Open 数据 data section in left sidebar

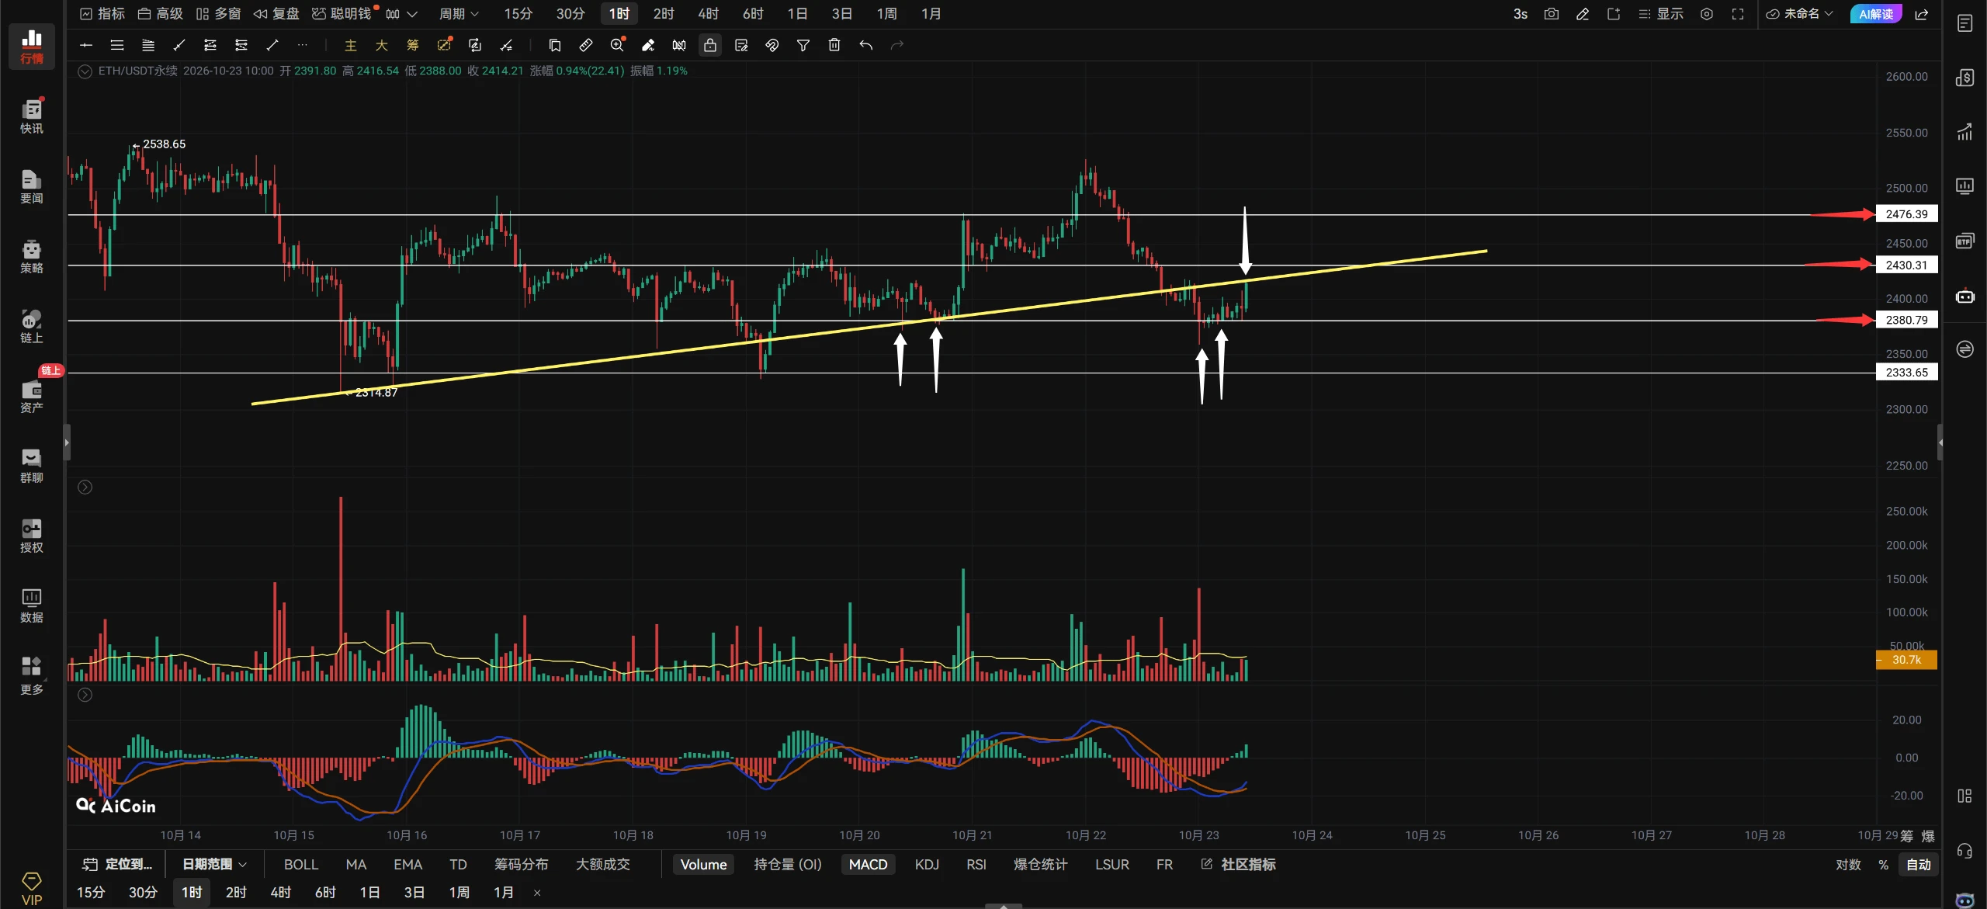click(32, 605)
